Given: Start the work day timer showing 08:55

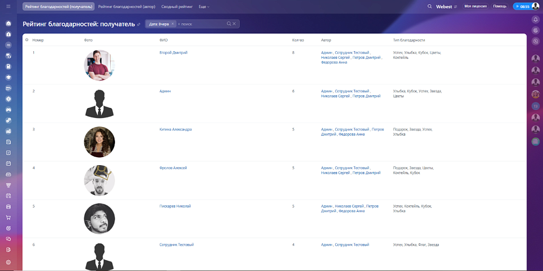Looking at the screenshot, I should point(521,6).
